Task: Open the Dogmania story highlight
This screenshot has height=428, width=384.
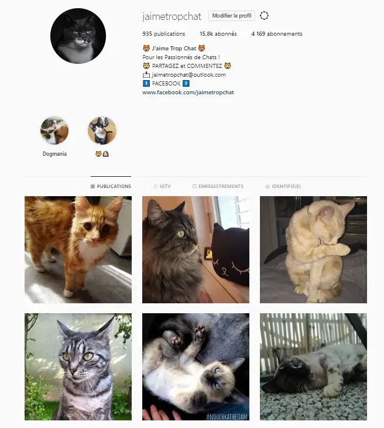Action: 54,131
